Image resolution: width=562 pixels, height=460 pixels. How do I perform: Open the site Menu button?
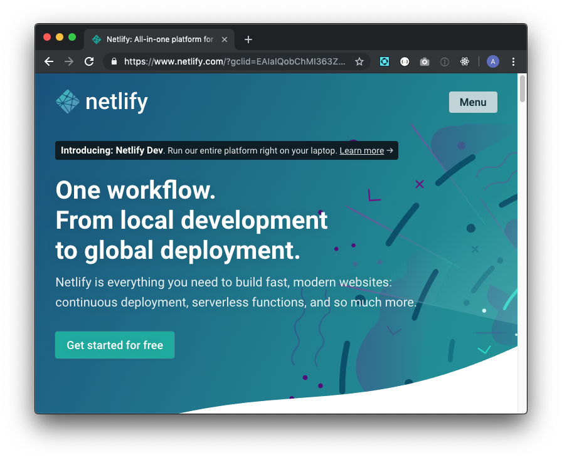point(473,102)
